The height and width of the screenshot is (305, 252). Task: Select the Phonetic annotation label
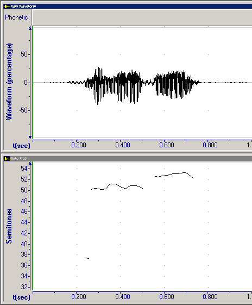tap(16, 17)
